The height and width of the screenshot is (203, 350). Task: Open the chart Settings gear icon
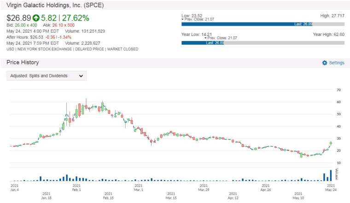tap(325, 63)
